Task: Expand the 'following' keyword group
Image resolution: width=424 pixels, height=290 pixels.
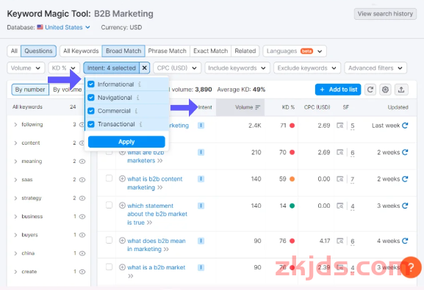Action: coord(15,125)
